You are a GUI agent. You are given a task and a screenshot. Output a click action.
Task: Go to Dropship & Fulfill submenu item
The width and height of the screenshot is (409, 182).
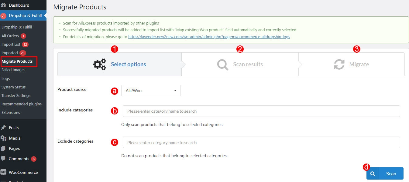(17, 27)
